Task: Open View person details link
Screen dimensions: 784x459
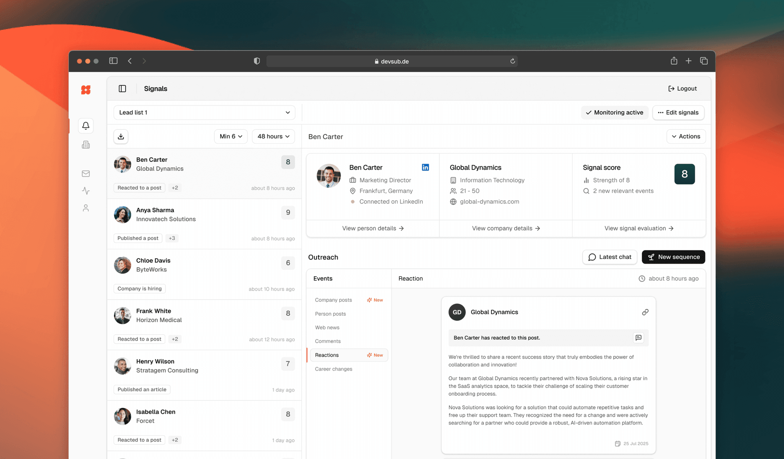Action: pyautogui.click(x=373, y=228)
